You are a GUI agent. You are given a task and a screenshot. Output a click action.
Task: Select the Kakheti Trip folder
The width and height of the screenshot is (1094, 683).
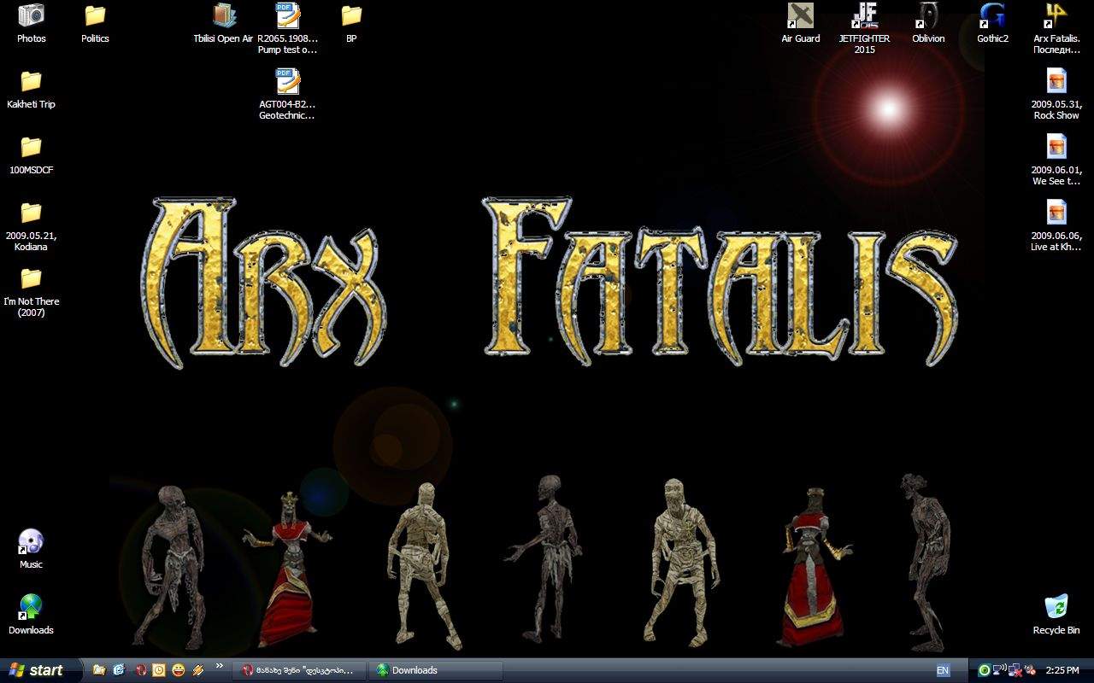[31, 83]
